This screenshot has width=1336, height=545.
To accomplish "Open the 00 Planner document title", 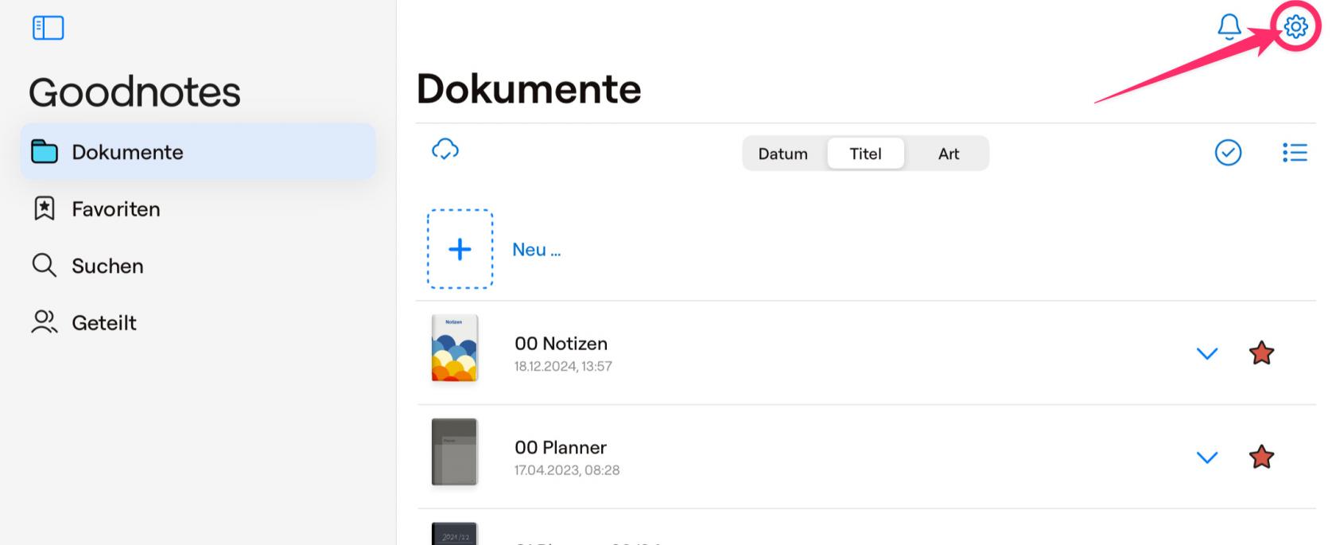I will click(560, 448).
